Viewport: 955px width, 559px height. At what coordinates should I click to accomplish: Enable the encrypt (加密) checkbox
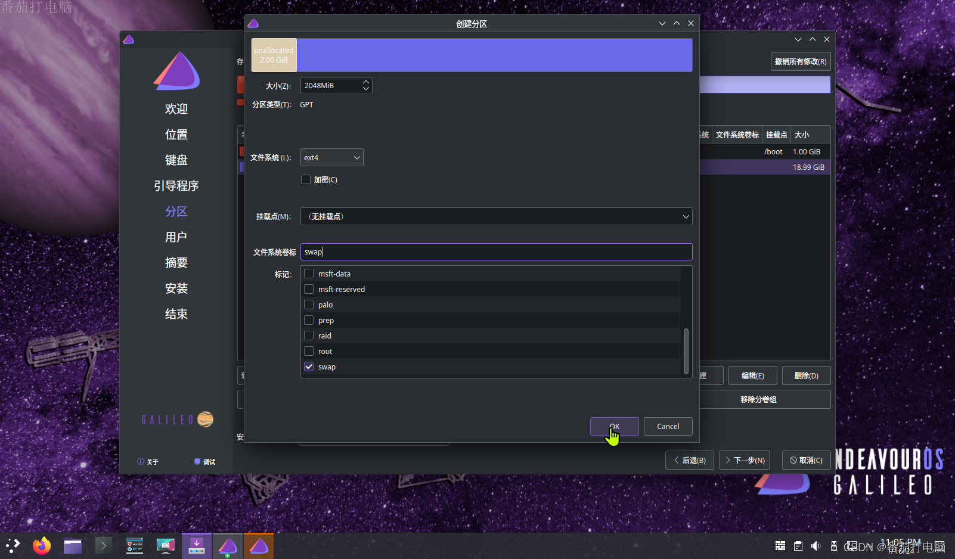(x=306, y=179)
